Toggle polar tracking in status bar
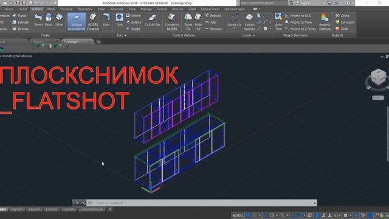389x219 pixels. coord(272,215)
